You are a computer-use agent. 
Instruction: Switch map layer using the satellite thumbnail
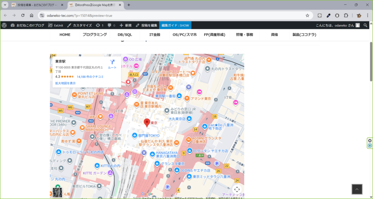[57, 192]
